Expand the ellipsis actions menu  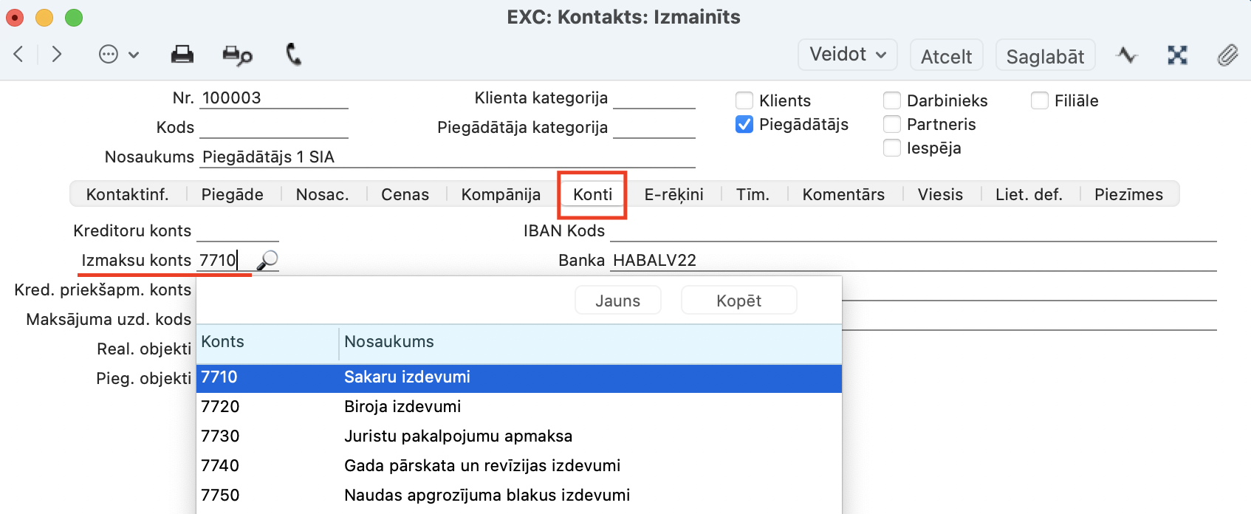(x=118, y=55)
